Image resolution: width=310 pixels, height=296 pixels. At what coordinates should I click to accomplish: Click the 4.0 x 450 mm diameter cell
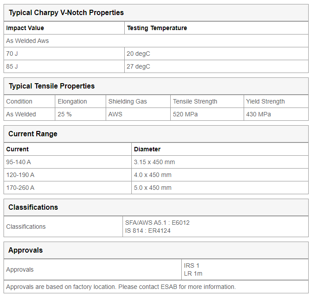220,175
